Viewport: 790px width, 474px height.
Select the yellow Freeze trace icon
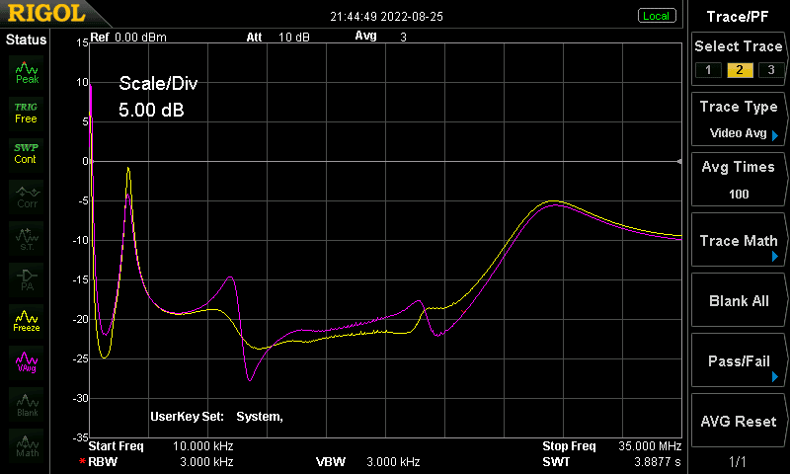[27, 320]
